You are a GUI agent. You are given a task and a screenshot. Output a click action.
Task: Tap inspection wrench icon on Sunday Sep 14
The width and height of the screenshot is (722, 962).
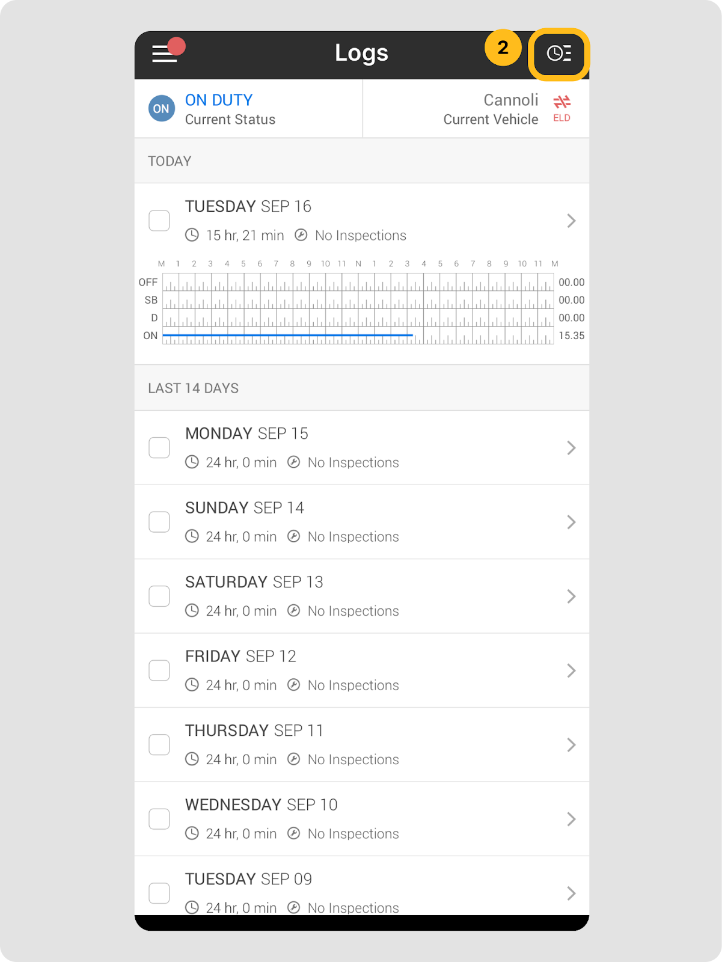pyautogui.click(x=293, y=536)
